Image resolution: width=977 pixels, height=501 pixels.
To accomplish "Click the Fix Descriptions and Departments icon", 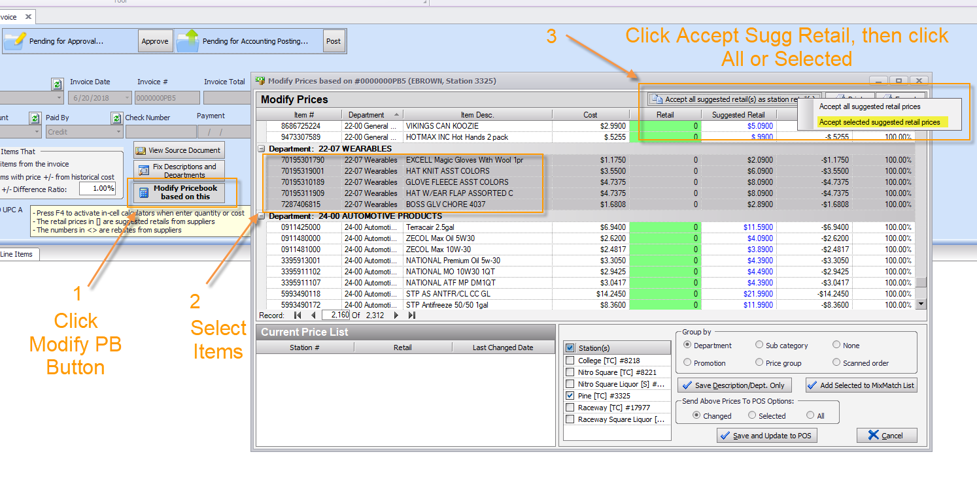I will tap(143, 170).
